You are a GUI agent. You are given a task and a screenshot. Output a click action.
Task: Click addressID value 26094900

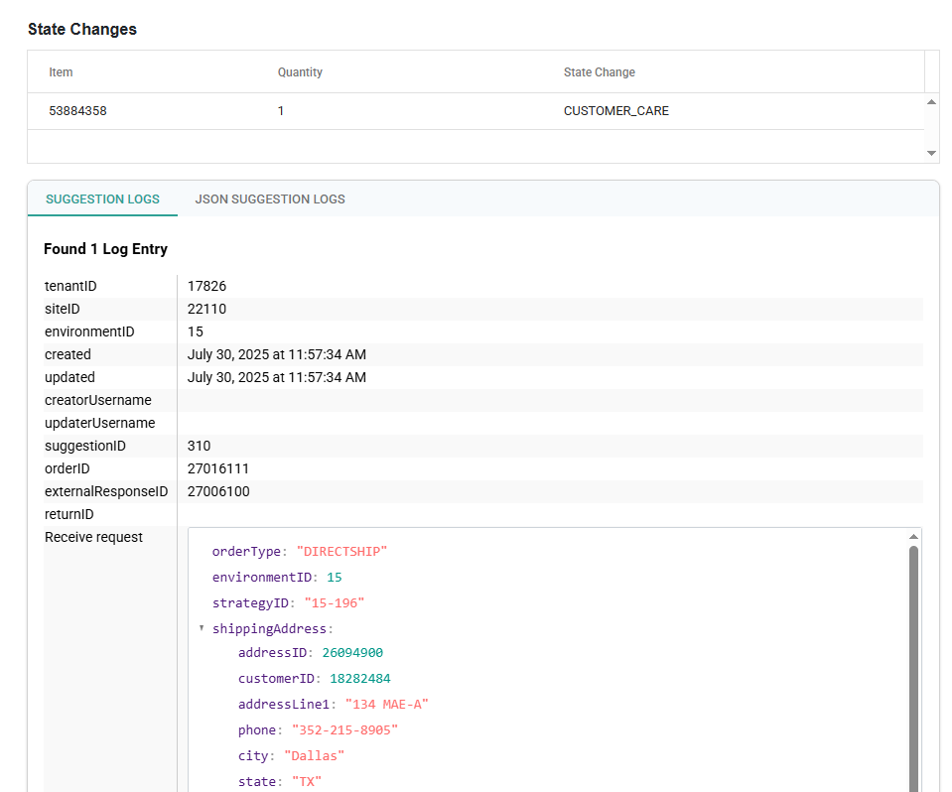point(352,653)
